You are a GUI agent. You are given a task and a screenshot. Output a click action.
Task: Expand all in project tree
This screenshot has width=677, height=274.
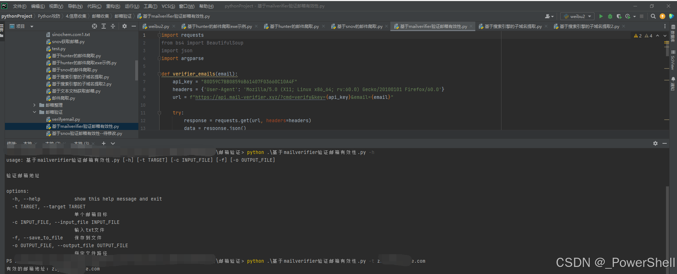coord(104,26)
